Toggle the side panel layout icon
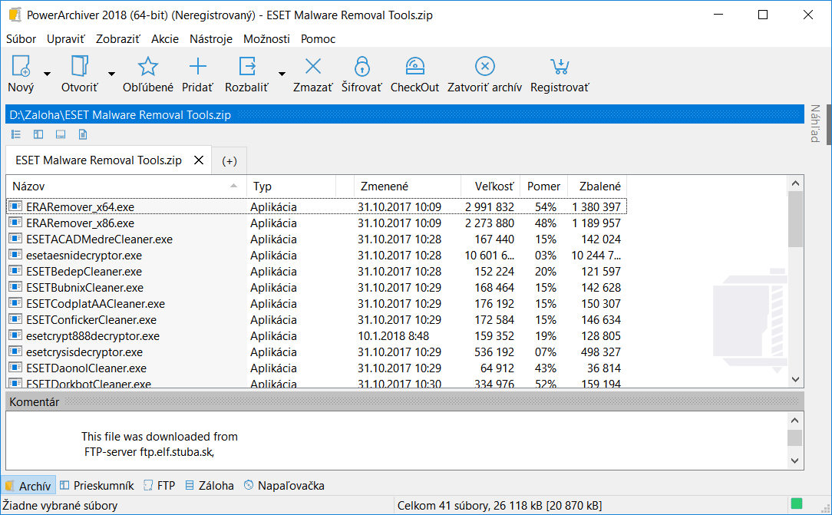832x515 pixels. click(x=38, y=134)
